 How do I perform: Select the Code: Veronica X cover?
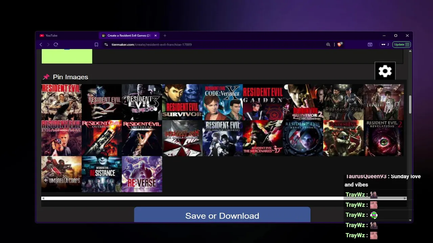pos(222,102)
